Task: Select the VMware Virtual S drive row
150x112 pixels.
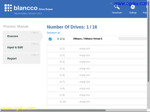Action: pyautogui.click(x=97, y=41)
